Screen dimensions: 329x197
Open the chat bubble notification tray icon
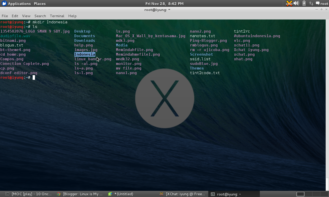point(317,4)
